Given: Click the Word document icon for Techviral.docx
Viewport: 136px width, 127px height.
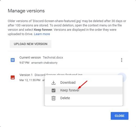Looking at the screenshot, I should point(13,60).
